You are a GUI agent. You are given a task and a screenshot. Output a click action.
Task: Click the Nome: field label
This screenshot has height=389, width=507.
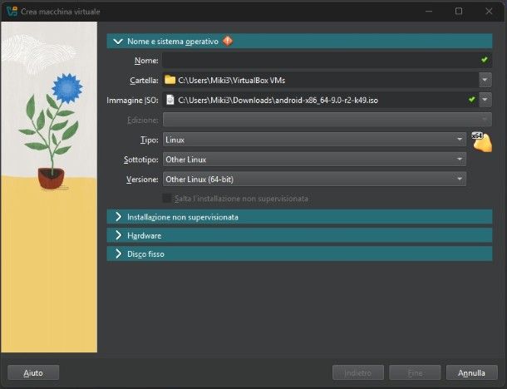(x=146, y=61)
